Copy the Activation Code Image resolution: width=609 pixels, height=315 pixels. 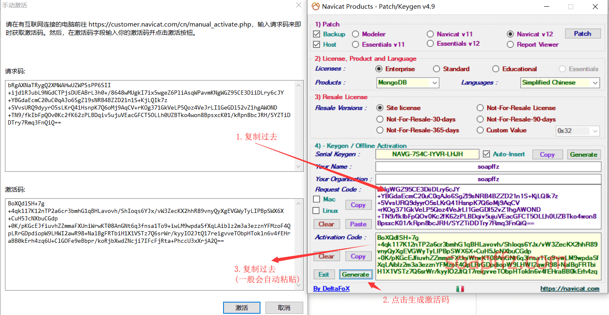pos(358,256)
